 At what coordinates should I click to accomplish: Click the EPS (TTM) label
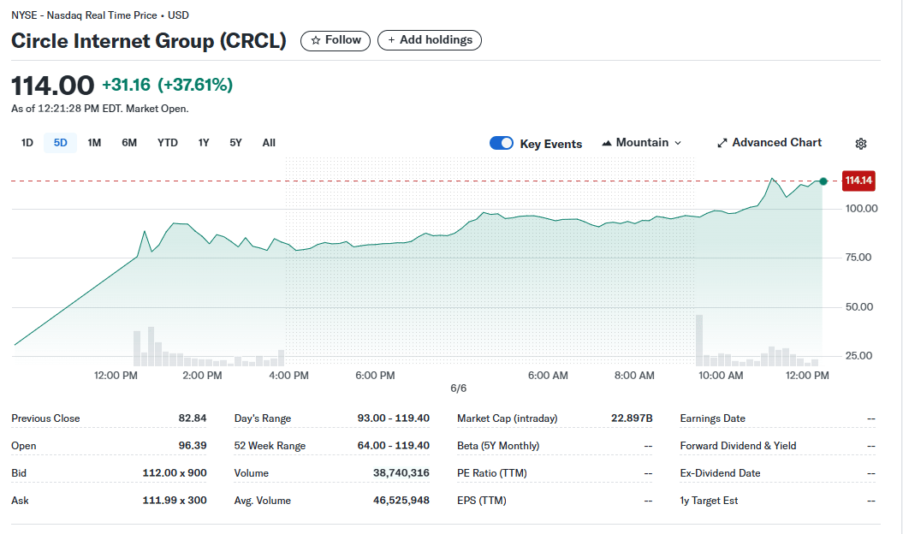[481, 501]
